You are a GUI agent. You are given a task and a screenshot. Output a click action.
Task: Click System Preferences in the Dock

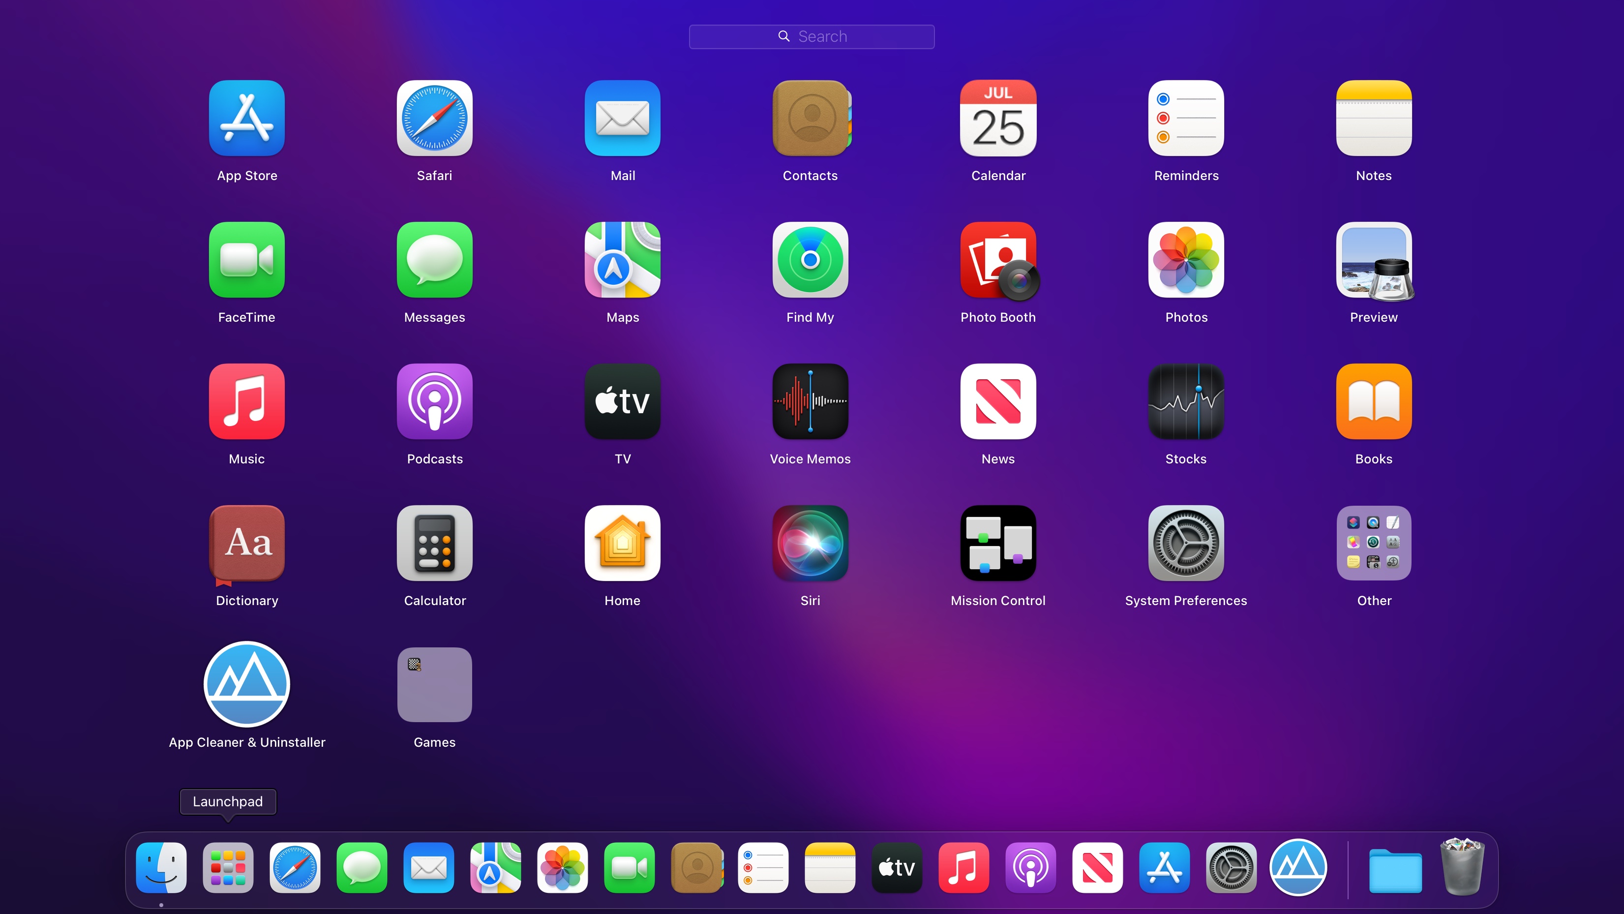coord(1231,868)
